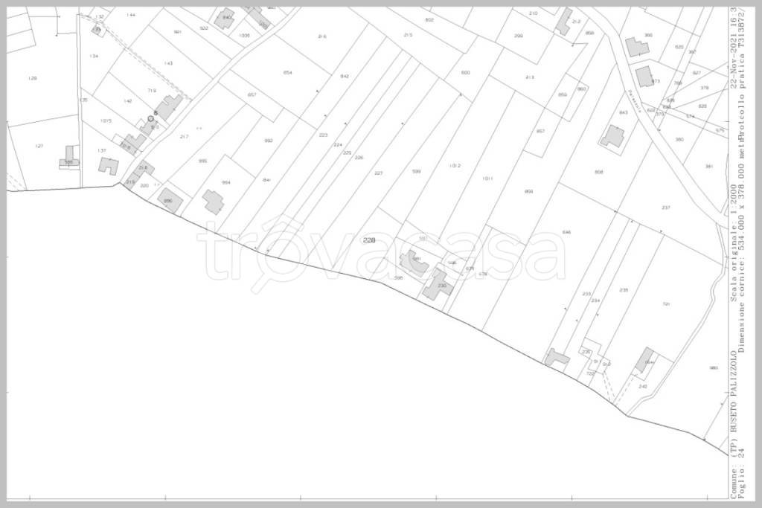Select the building inside parcel 843
This screenshot has width=762, height=508.
pyautogui.click(x=613, y=136)
